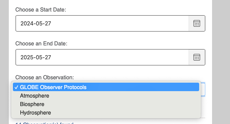Open the '14 Observation(s) found' link
Image resolution: width=230 pixels, height=124 pixels.
coord(44,123)
